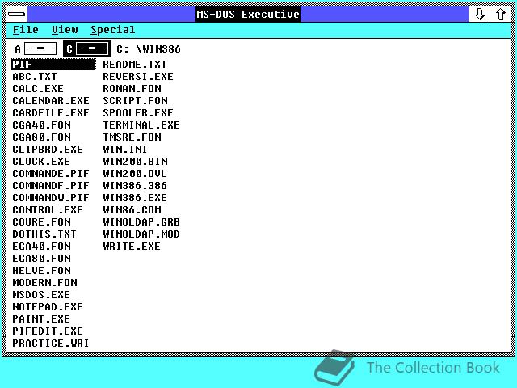Select NOTEPAD.EXE file
The height and width of the screenshot is (388, 517).
[48, 307]
